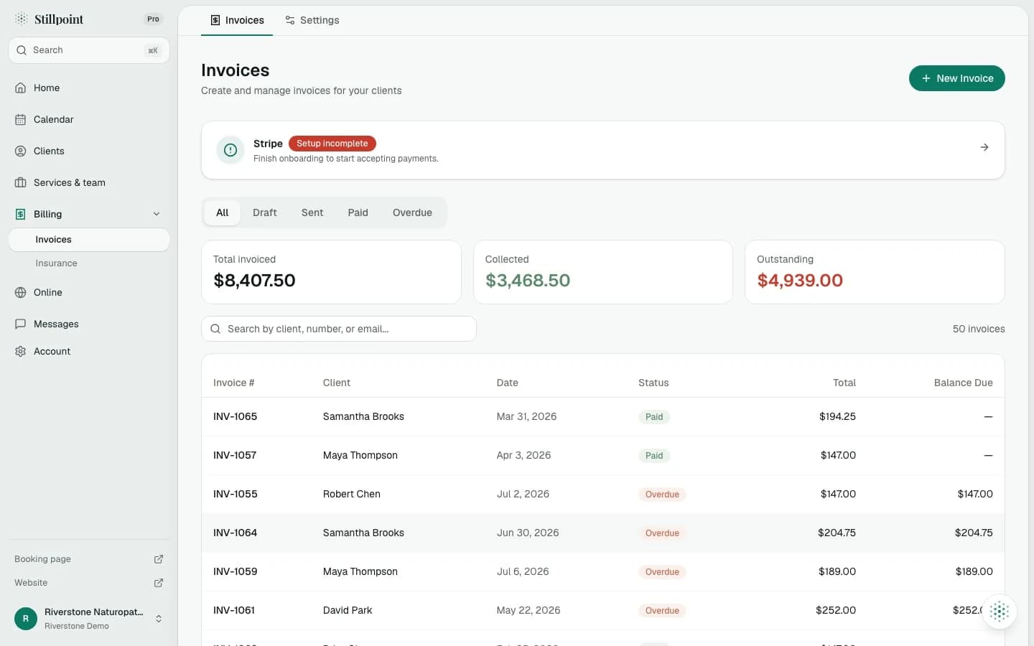This screenshot has width=1034, height=646.
Task: Collapse the Billing section chevron
Action: [x=157, y=214]
